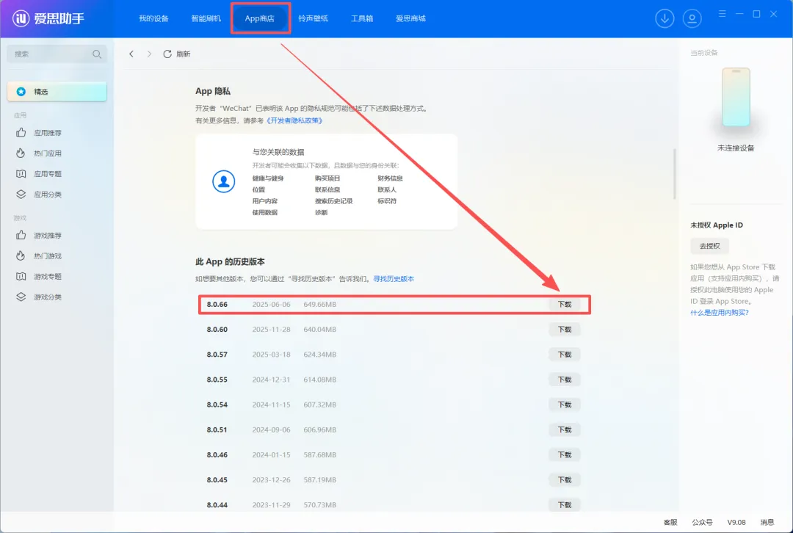Screen dimensions: 793x533
Task: Click the 爱思助手 logo
Action: (48, 18)
